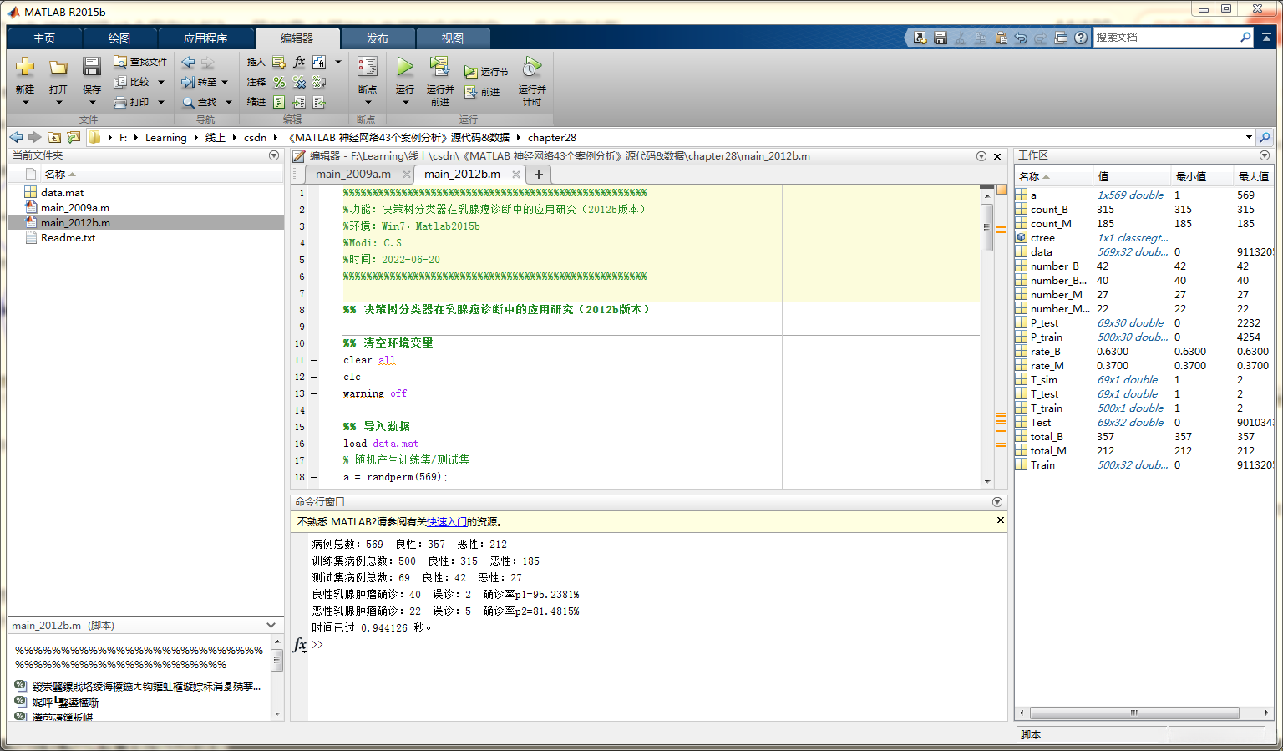The height and width of the screenshot is (751, 1283).
Task: Collapse the toolstrip with the top-right arrow
Action: point(1267,38)
